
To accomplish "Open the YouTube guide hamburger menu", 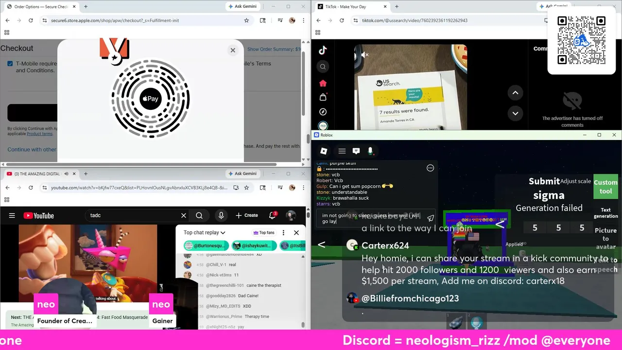I will tap(12, 215).
